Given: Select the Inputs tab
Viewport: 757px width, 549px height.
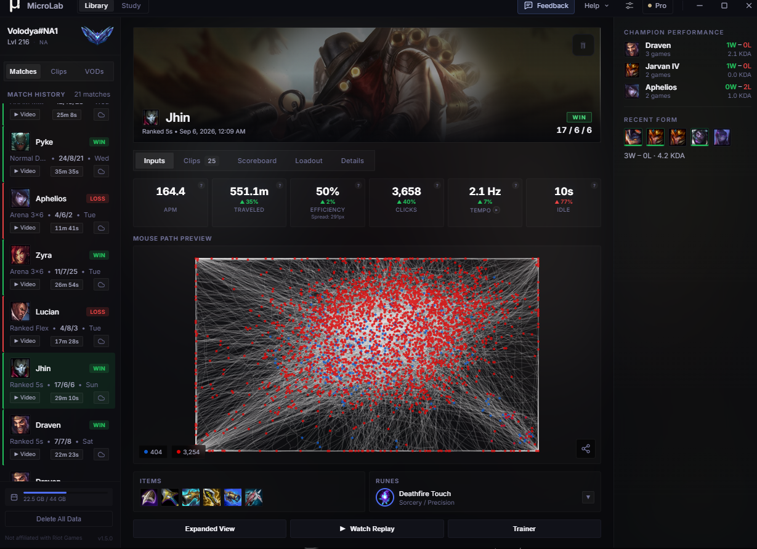Looking at the screenshot, I should tap(155, 161).
